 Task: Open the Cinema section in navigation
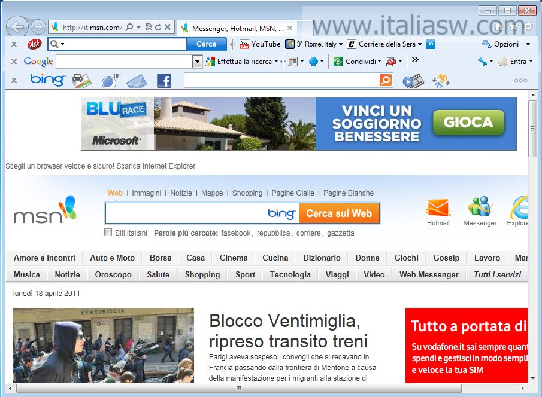(234, 258)
